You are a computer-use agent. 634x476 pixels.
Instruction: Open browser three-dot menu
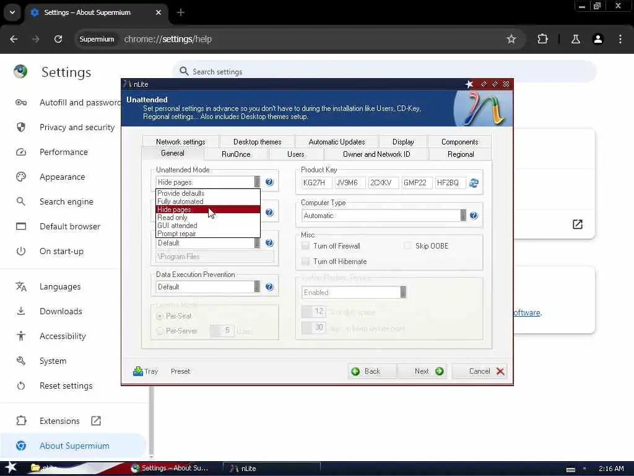(620, 39)
